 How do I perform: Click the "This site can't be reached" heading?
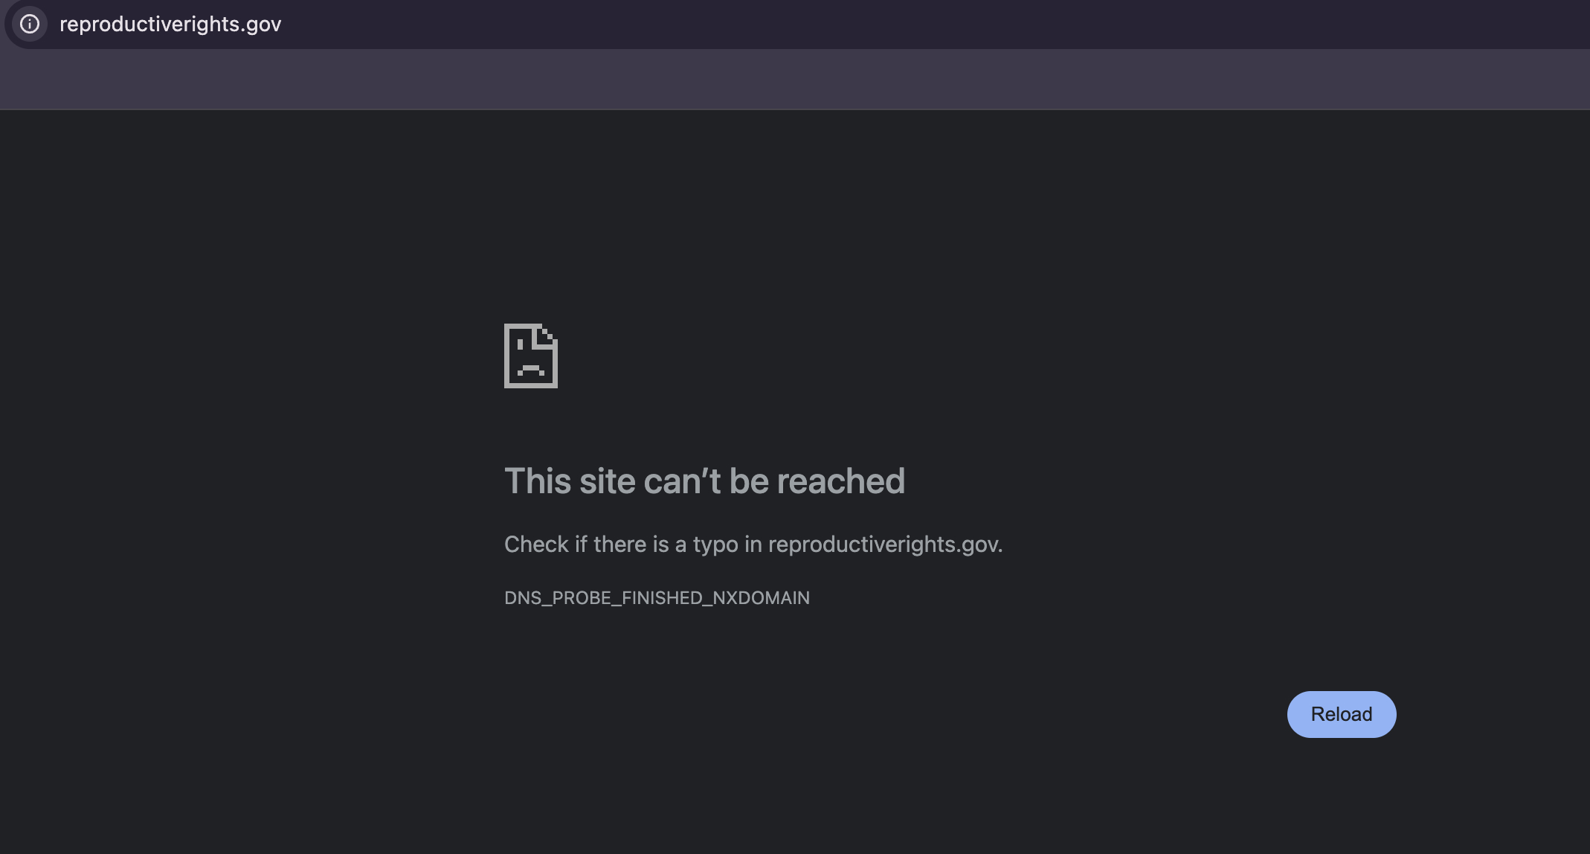coord(704,481)
